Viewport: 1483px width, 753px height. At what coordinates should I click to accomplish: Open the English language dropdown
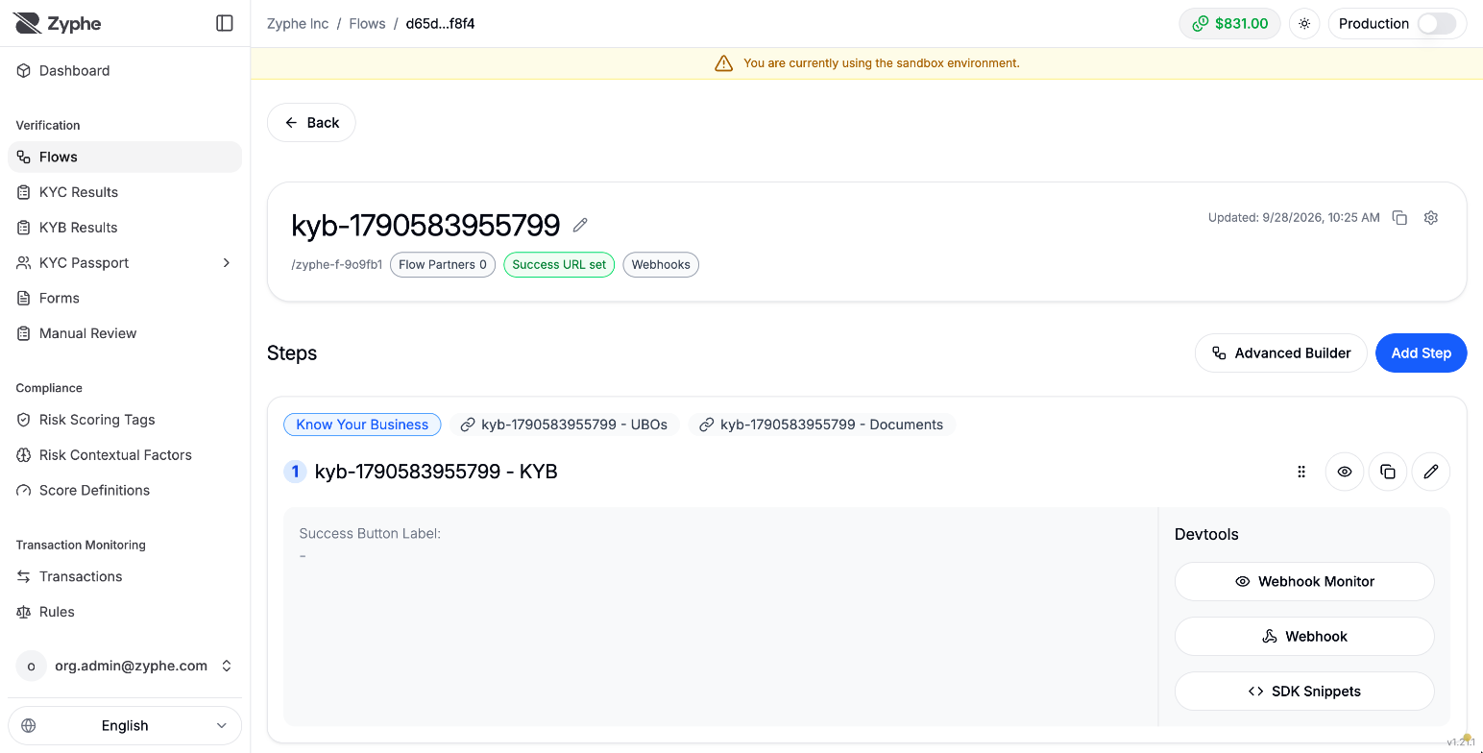[125, 726]
